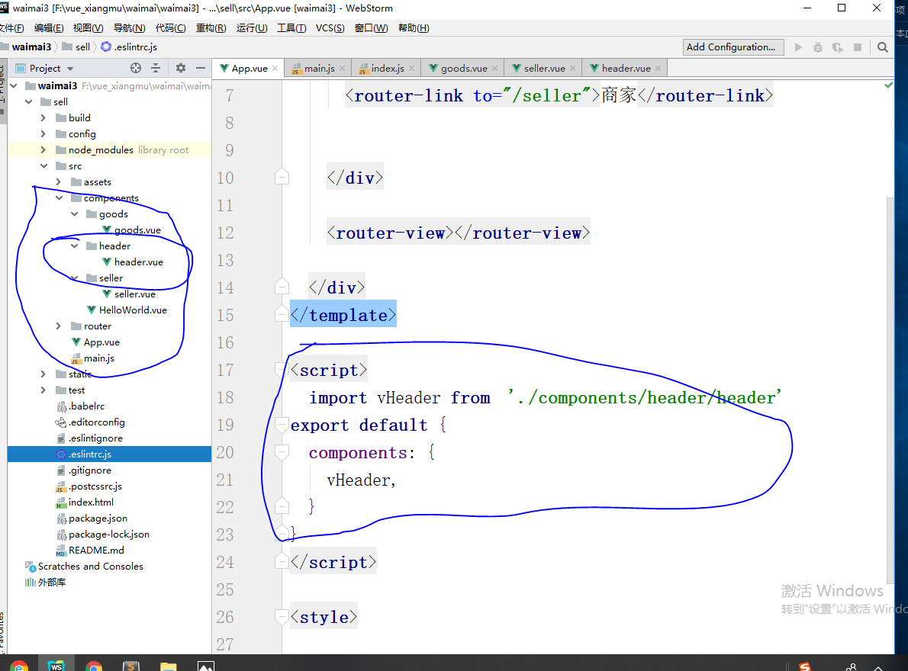Click the Debug bug icon
Image resolution: width=908 pixels, height=671 pixels.
(818, 47)
